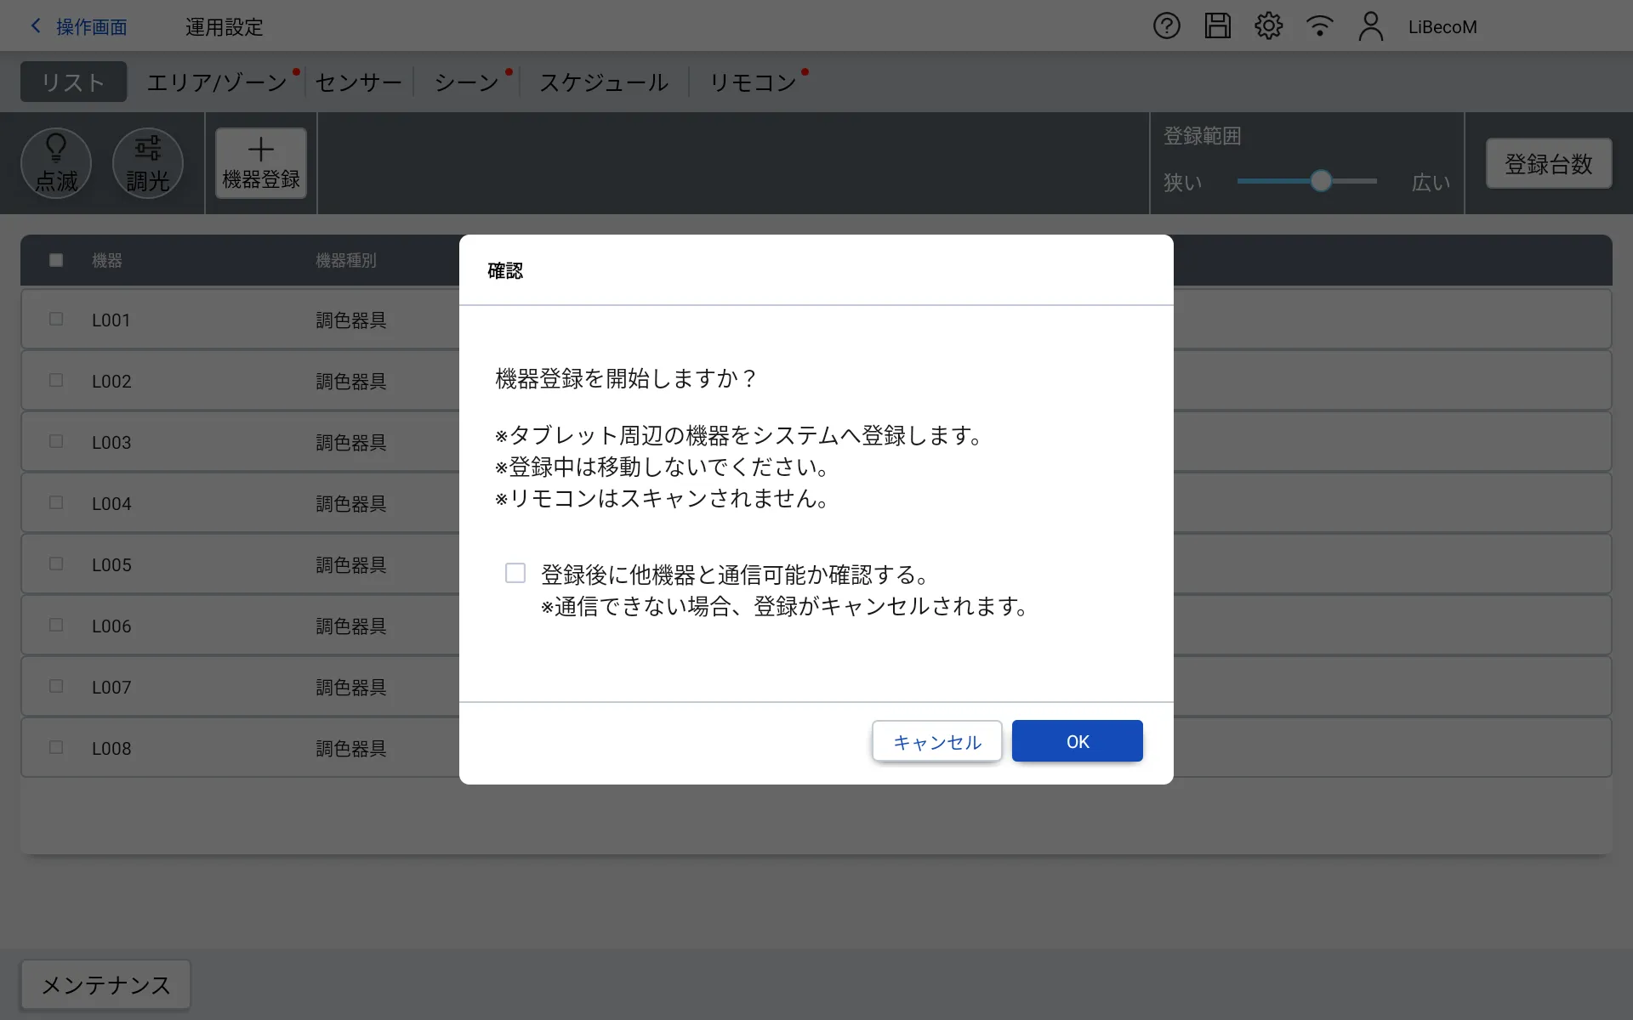Click the Wi-Fi status icon
The width and height of the screenshot is (1633, 1020).
1319,26
